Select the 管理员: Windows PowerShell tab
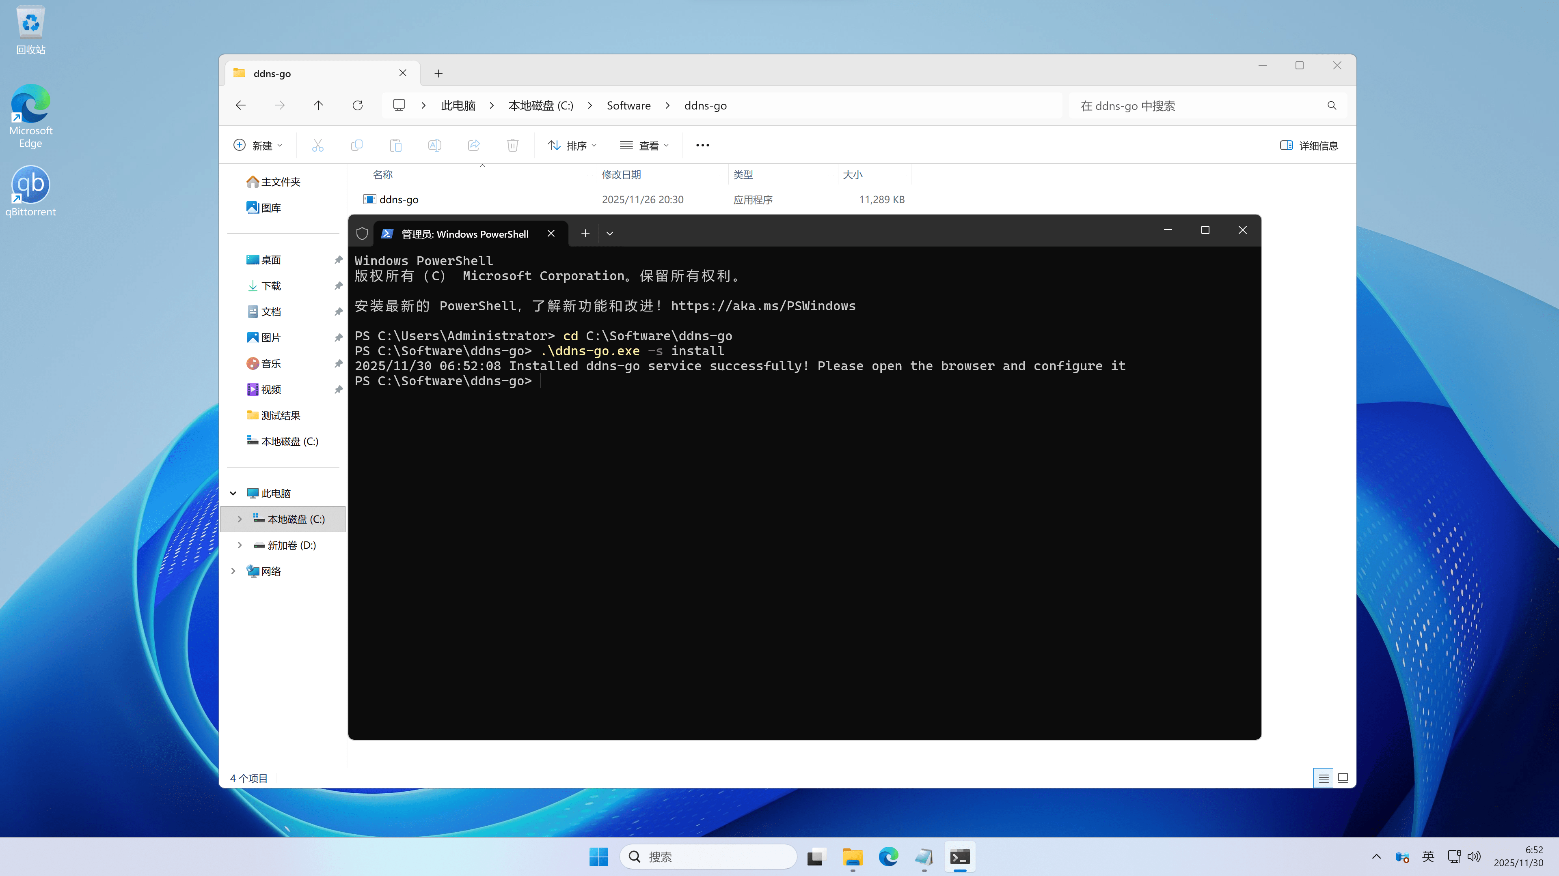1559x876 pixels. (x=465, y=234)
